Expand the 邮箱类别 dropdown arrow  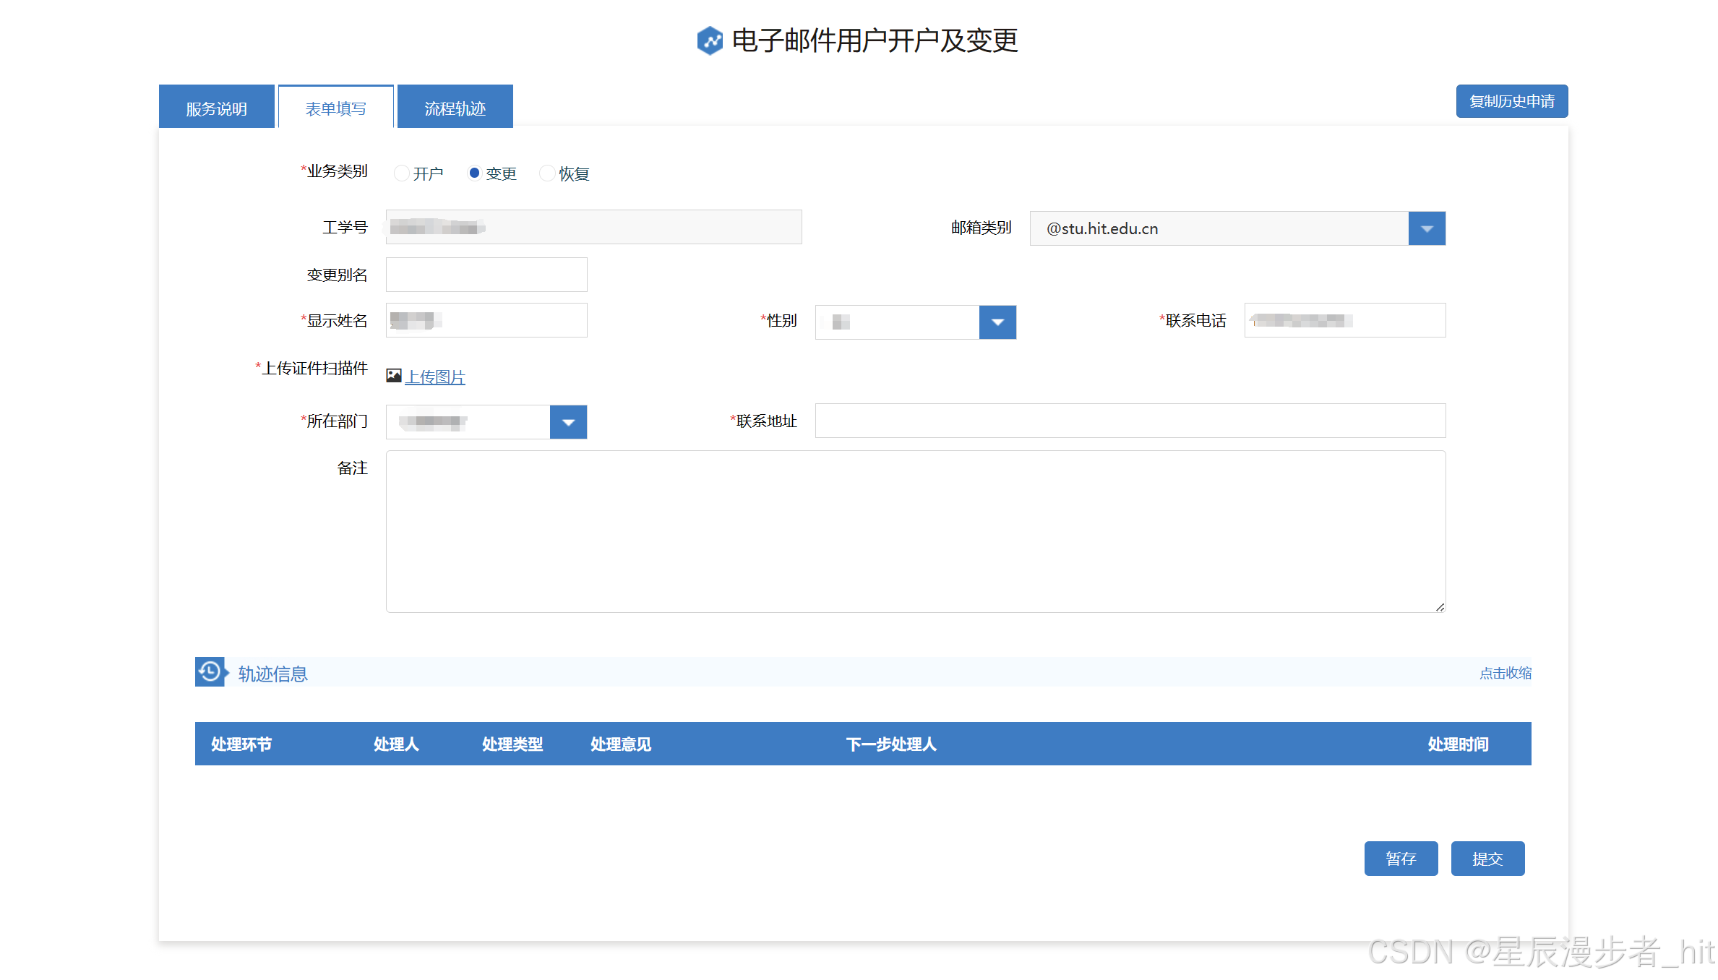[x=1426, y=228]
